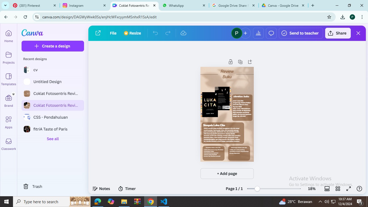Expand the Resize options
The height and width of the screenshot is (207, 368).
pyautogui.click(x=133, y=33)
